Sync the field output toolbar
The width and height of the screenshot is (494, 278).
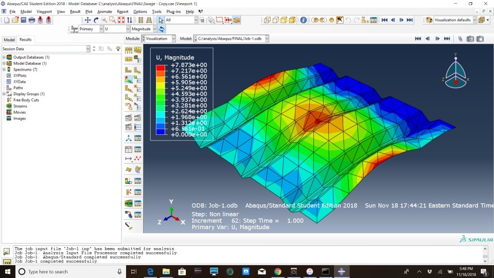pyautogui.click(x=162, y=29)
